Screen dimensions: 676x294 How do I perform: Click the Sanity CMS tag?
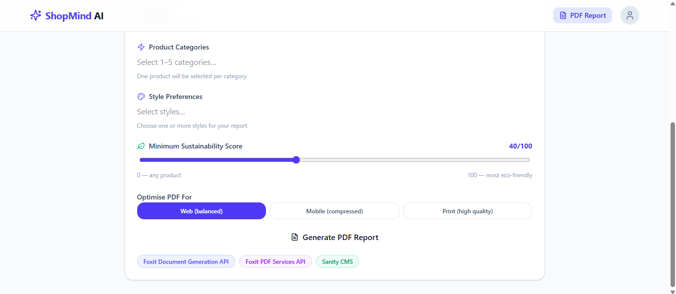(337, 262)
